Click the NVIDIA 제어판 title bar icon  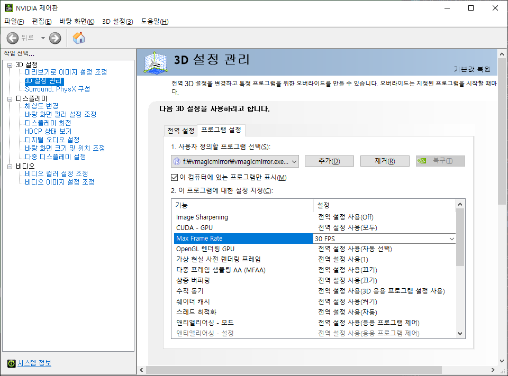[x=9, y=8]
